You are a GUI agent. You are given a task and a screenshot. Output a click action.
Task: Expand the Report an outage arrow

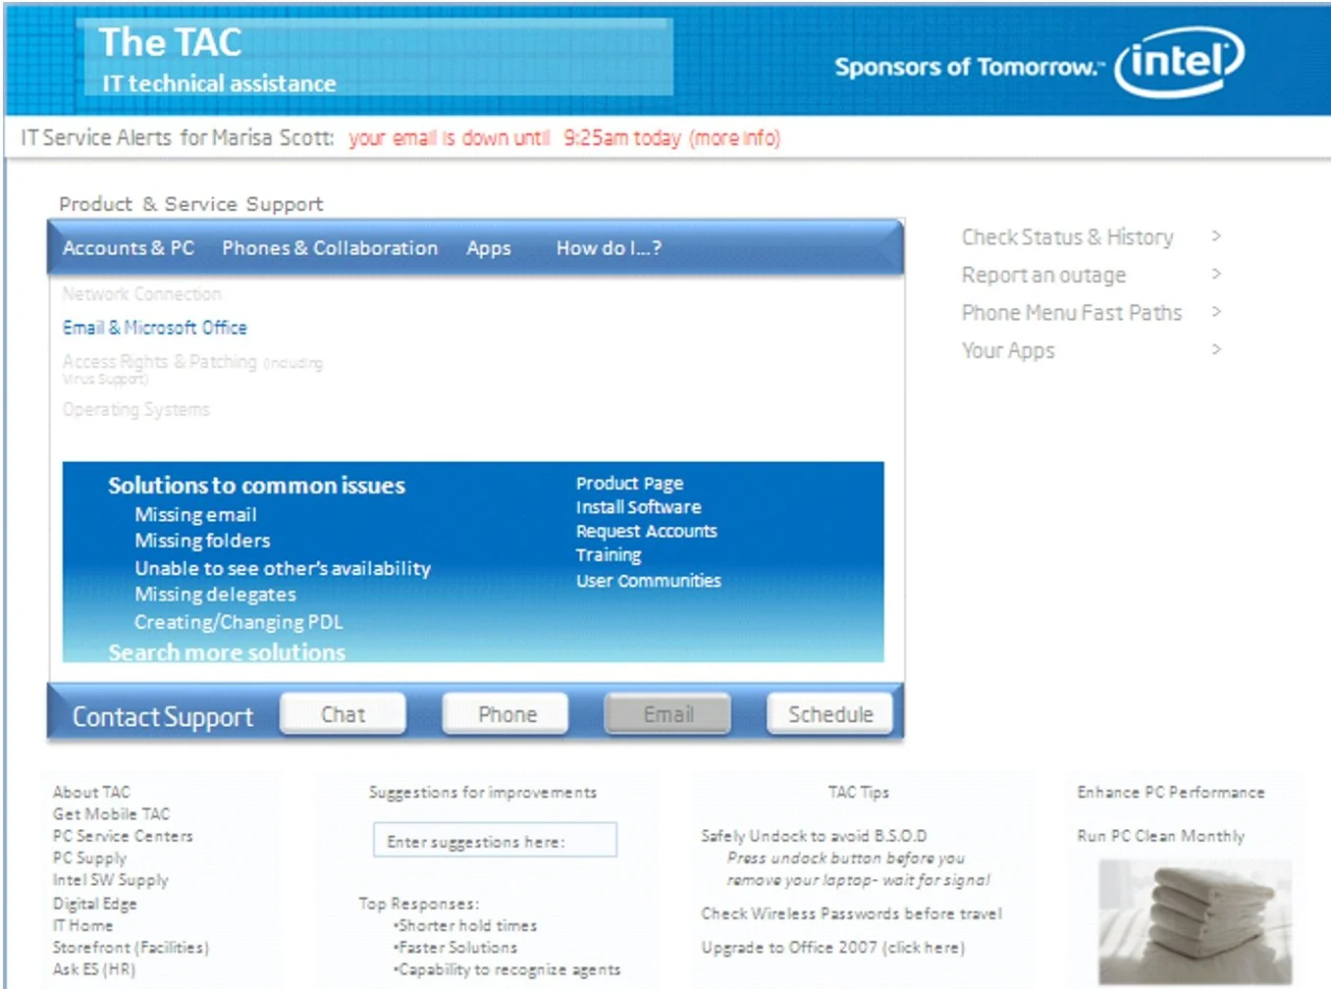pyautogui.click(x=1216, y=274)
